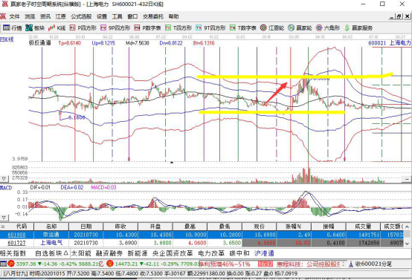Click the grid icon at status bar left
This screenshot has height=280, width=412.
(4, 264)
